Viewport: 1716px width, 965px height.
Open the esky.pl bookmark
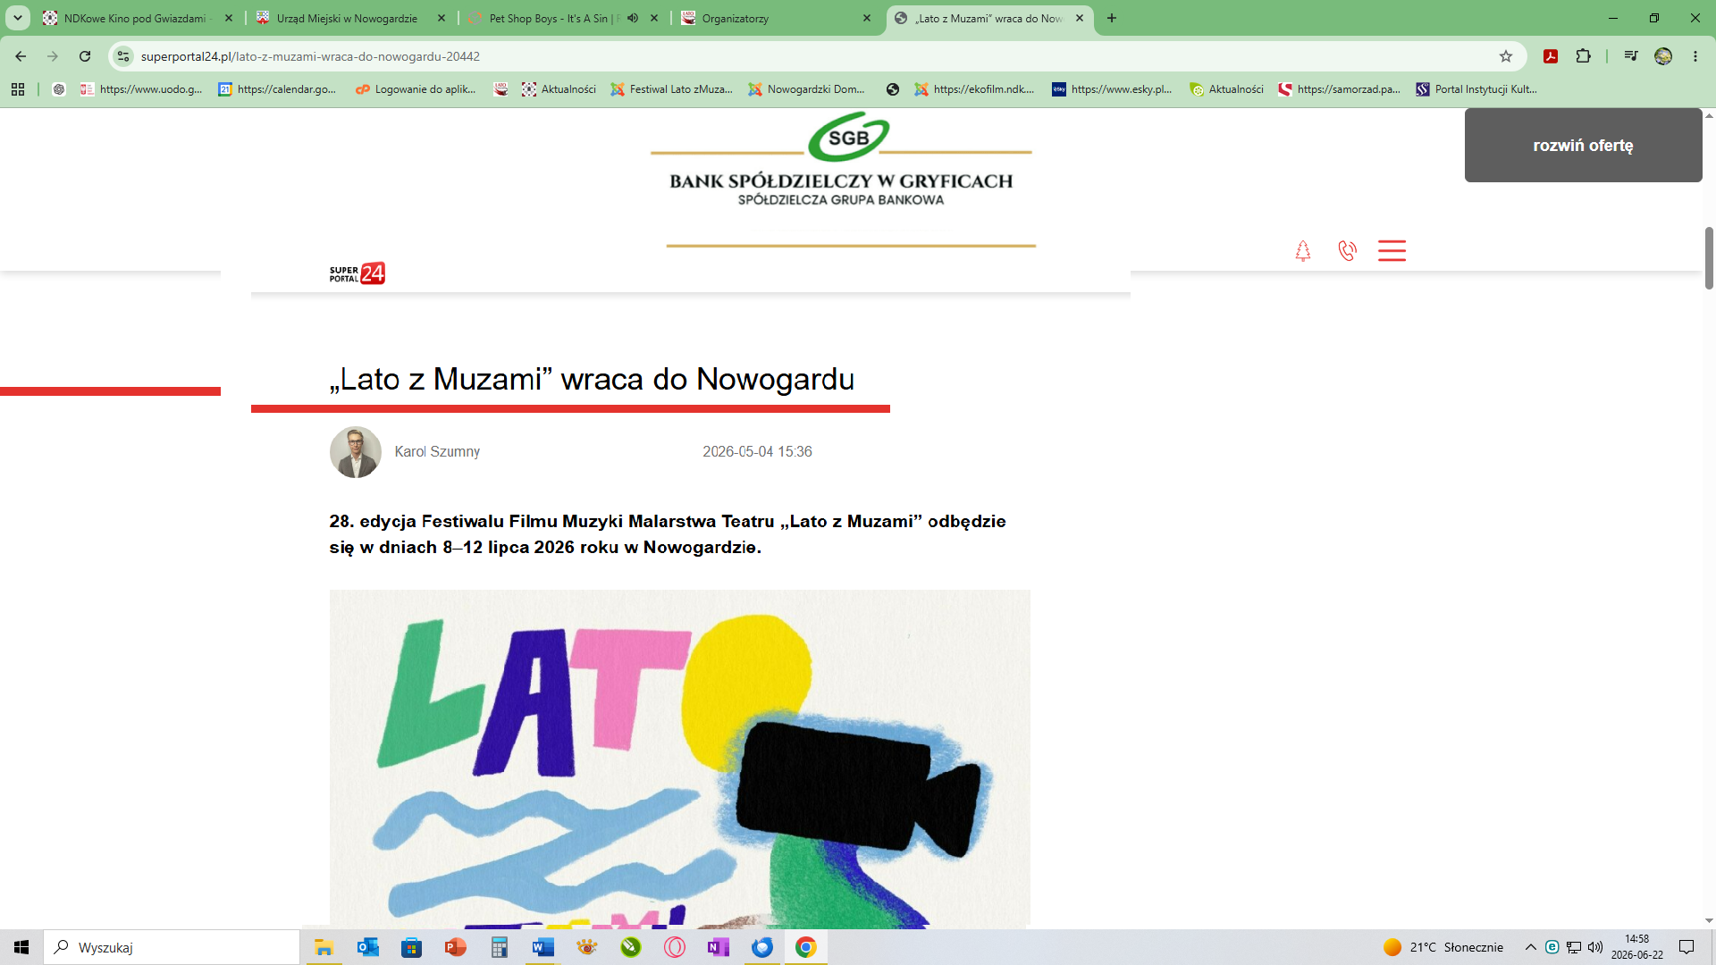click(1112, 89)
